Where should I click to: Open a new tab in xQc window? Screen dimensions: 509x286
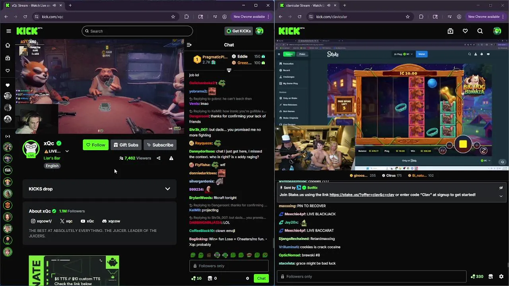[70, 6]
